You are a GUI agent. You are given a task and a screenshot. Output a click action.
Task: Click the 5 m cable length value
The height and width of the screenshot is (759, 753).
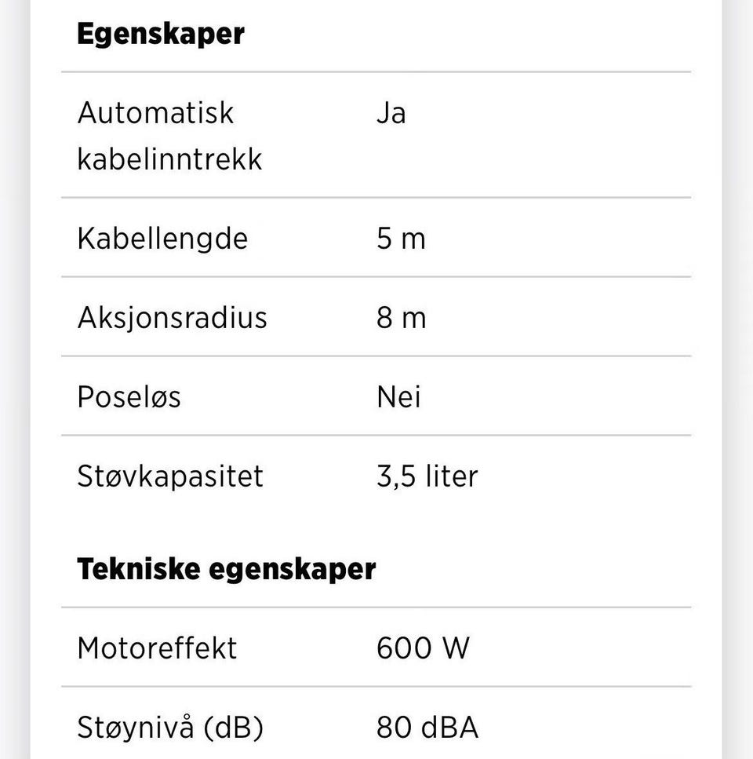coord(401,238)
